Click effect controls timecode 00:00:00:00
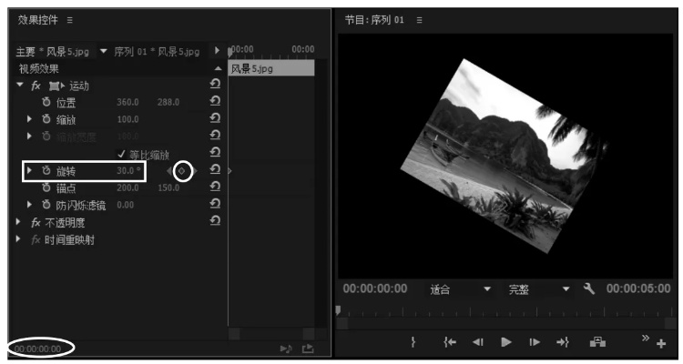This screenshot has height=364, width=683. [38, 349]
